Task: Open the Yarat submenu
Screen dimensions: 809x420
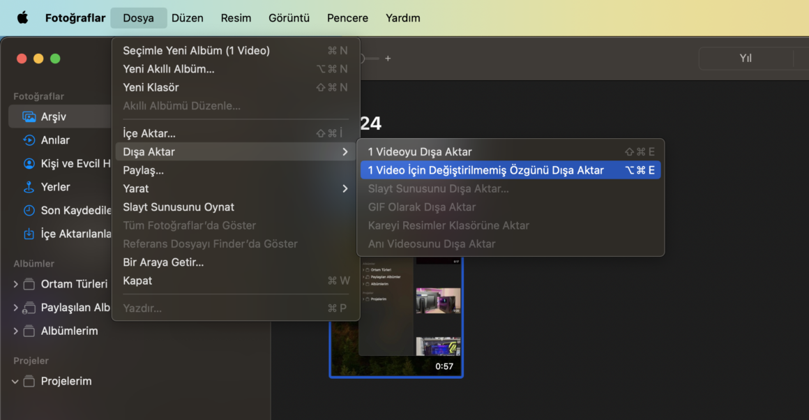Action: 236,188
